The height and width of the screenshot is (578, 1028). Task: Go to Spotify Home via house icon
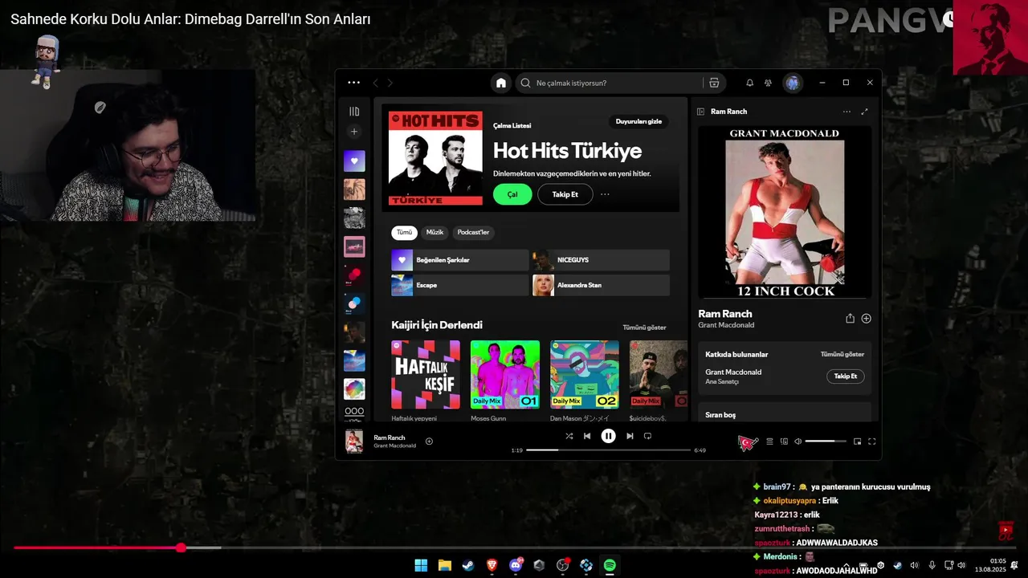tap(501, 83)
